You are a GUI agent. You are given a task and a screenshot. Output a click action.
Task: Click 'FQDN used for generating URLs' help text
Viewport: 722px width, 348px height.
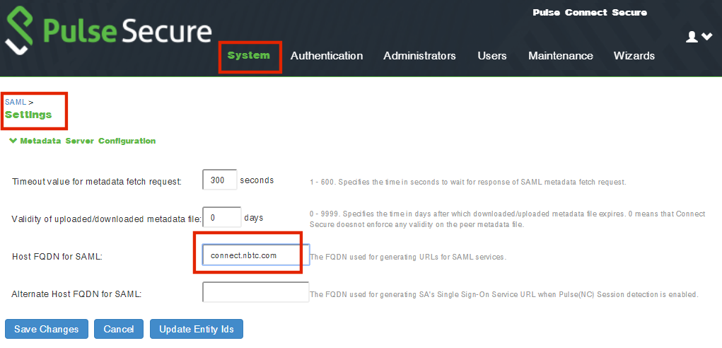point(409,257)
